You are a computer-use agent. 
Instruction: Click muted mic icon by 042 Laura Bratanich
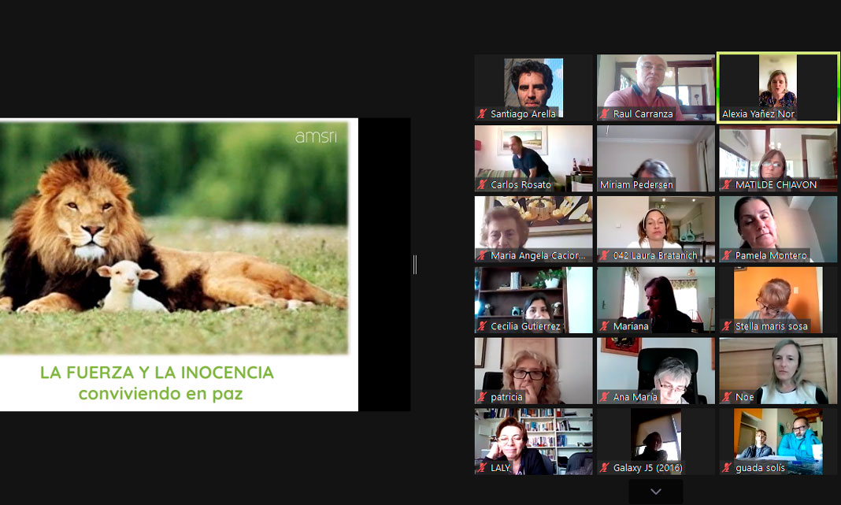tap(605, 256)
